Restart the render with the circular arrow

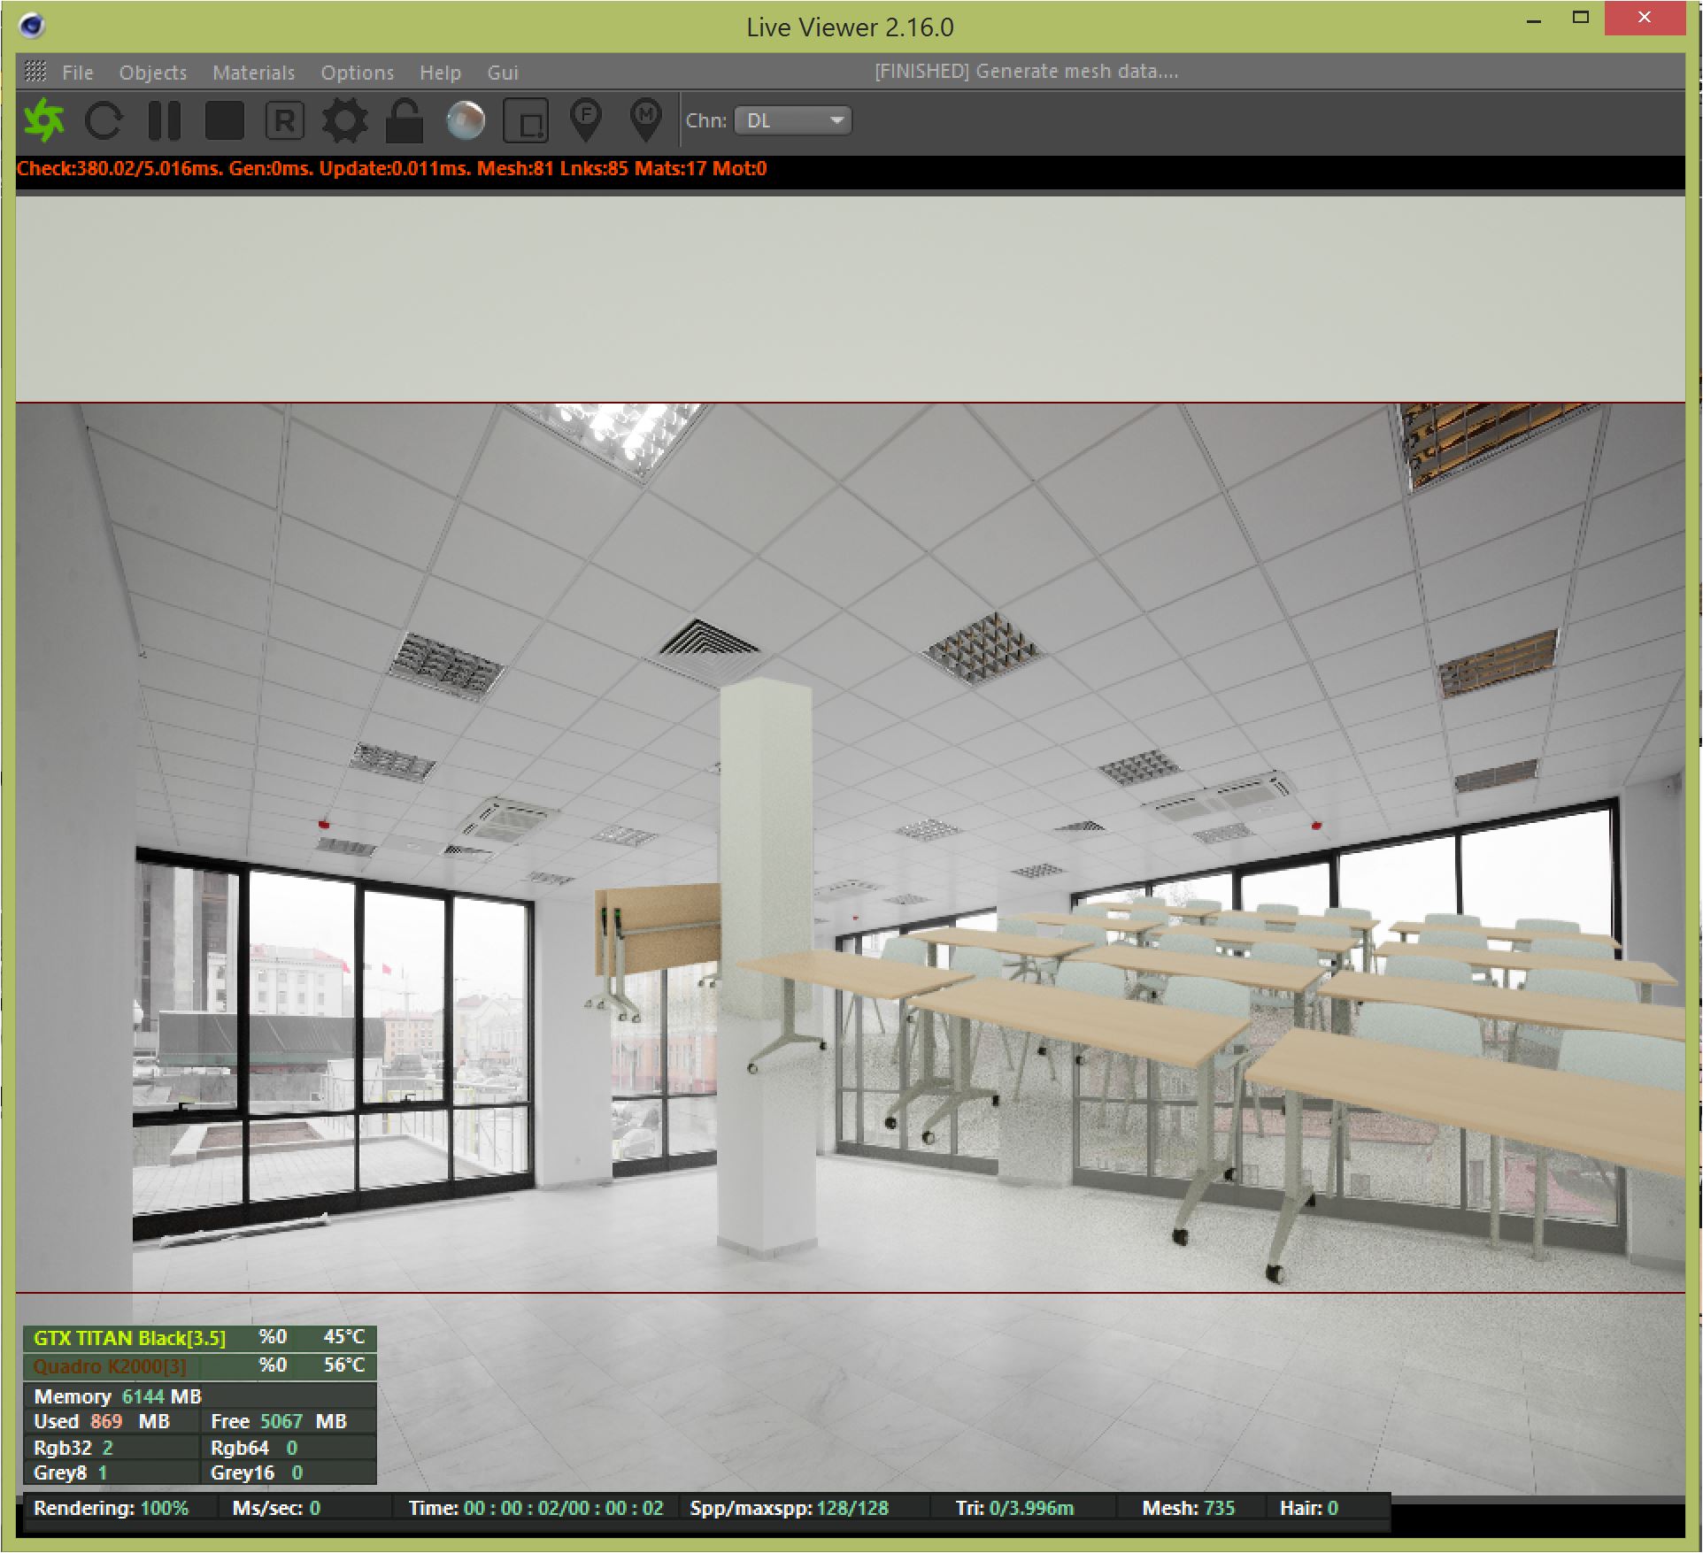pos(104,120)
